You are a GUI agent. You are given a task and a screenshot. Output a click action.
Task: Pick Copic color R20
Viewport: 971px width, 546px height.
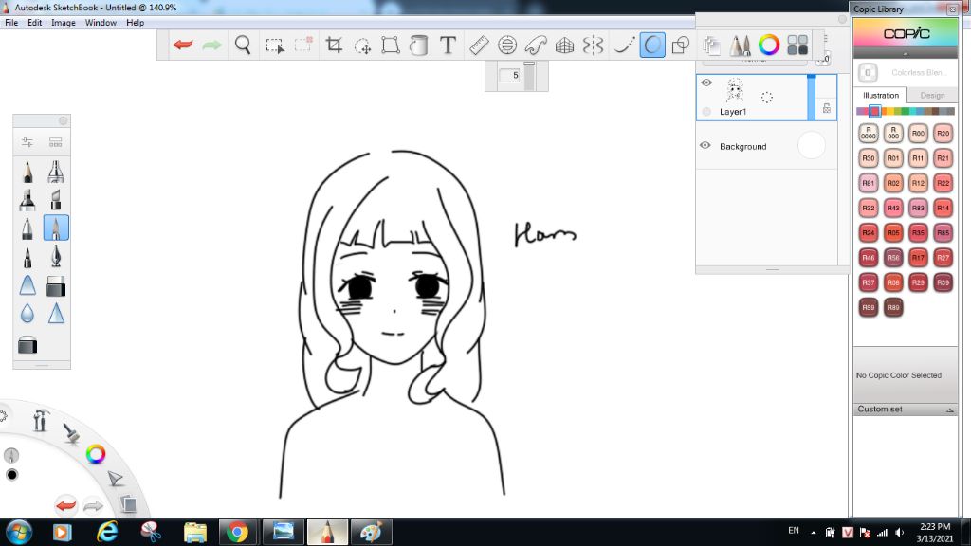(x=943, y=133)
